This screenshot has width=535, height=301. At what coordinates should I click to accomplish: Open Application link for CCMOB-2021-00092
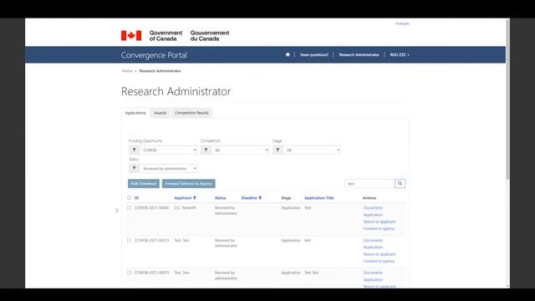373,215
